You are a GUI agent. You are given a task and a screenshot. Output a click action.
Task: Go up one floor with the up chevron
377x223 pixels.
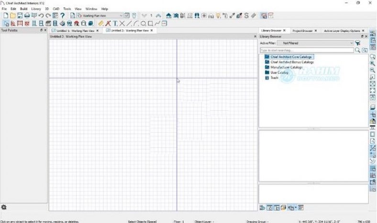click(158, 16)
